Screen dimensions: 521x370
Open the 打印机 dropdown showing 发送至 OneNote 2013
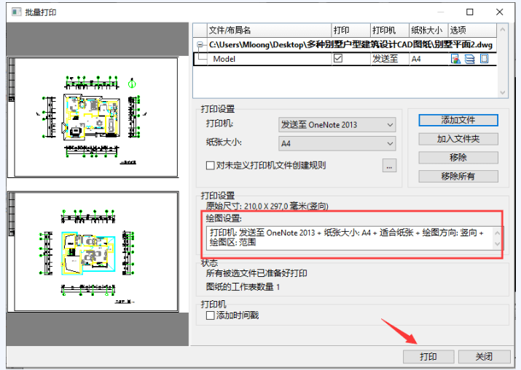[x=337, y=125]
